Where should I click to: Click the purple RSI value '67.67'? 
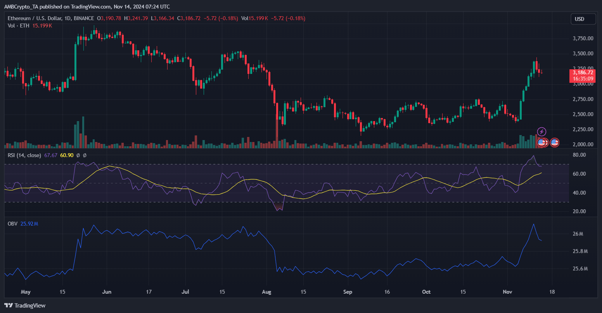[x=51, y=155]
